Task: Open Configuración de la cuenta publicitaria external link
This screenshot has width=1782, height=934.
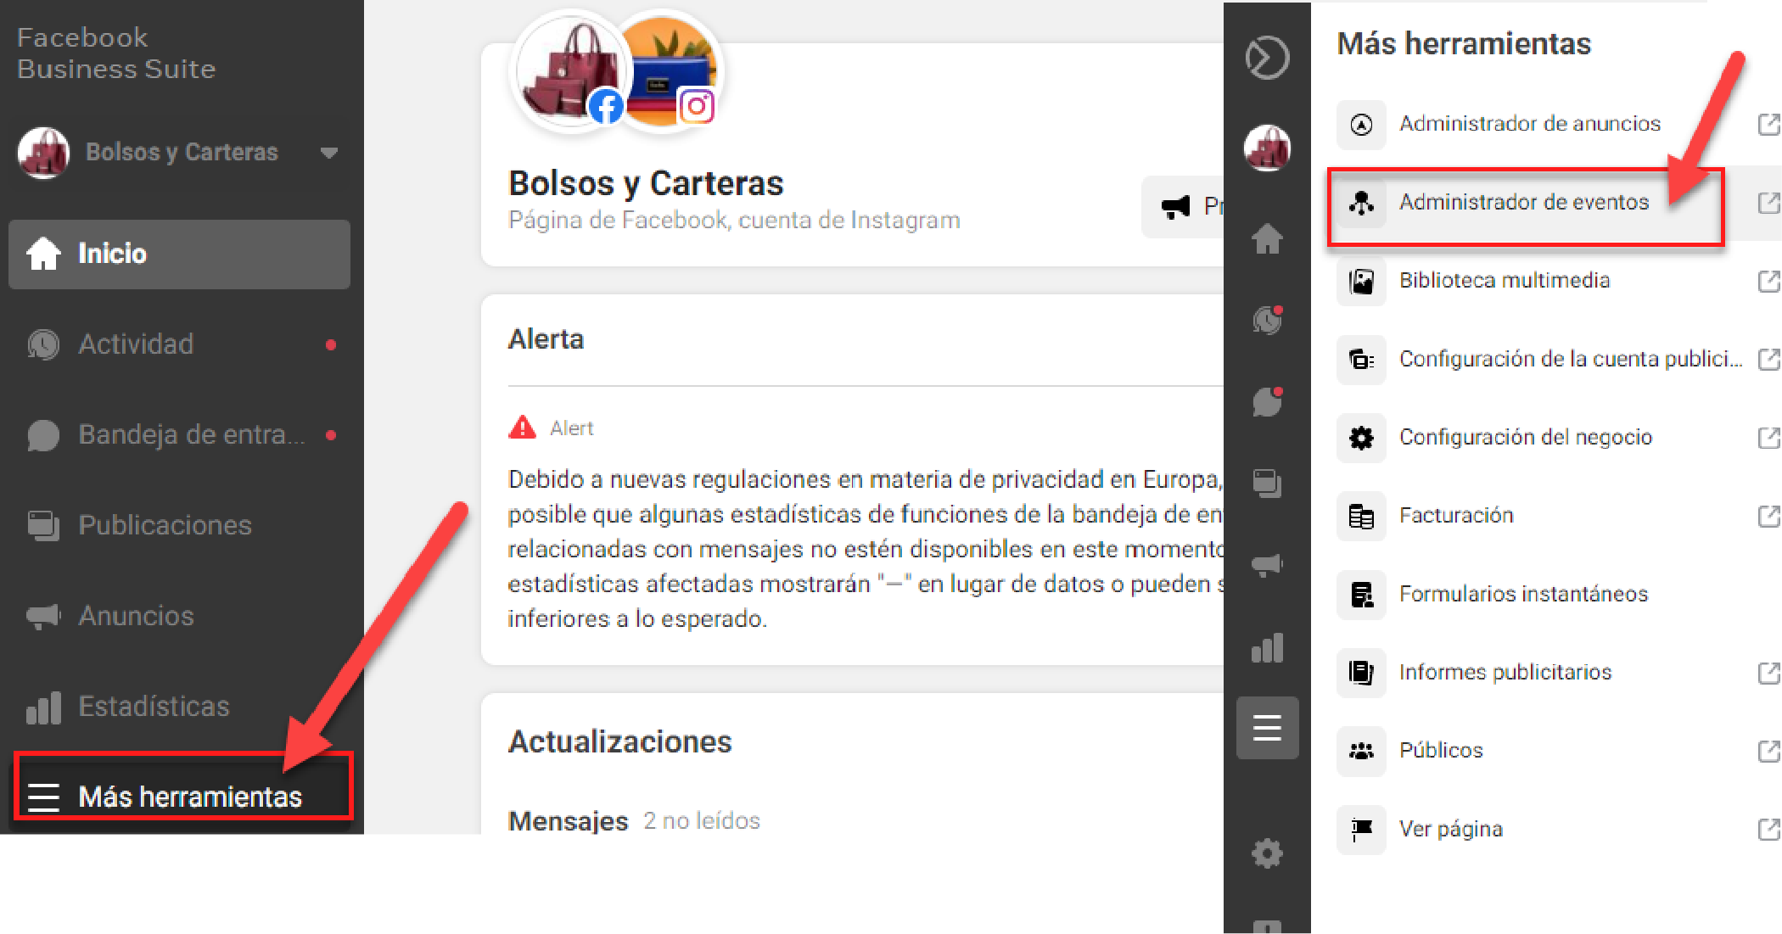Action: (x=1768, y=360)
